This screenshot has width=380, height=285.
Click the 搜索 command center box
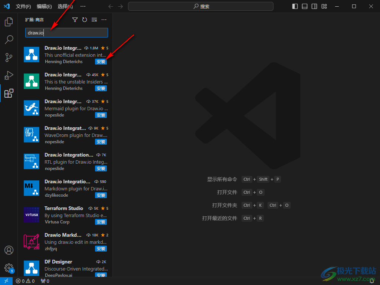(x=201, y=6)
